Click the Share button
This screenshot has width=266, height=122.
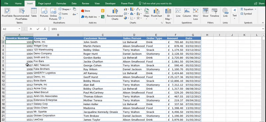tap(259, 3)
